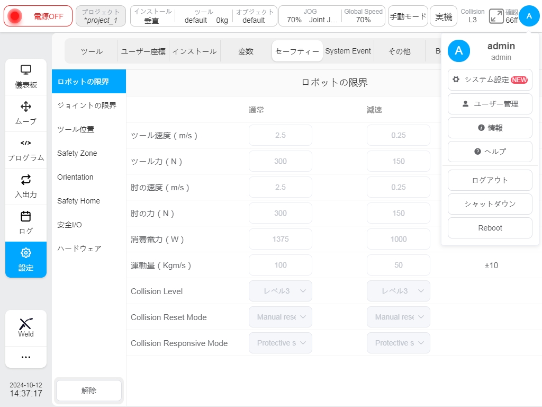The height and width of the screenshot is (407, 542).
Task: Click the Collision L3 status indicator
Action: click(x=472, y=16)
